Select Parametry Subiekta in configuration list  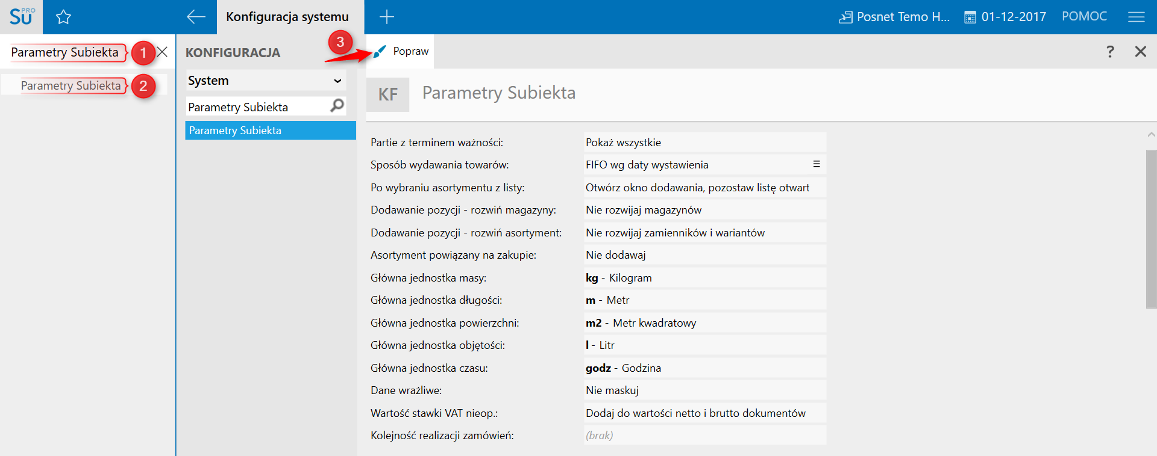pyautogui.click(x=270, y=131)
